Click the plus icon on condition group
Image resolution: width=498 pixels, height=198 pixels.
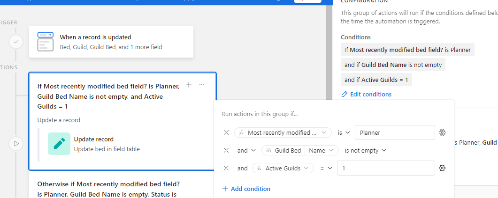[189, 85]
